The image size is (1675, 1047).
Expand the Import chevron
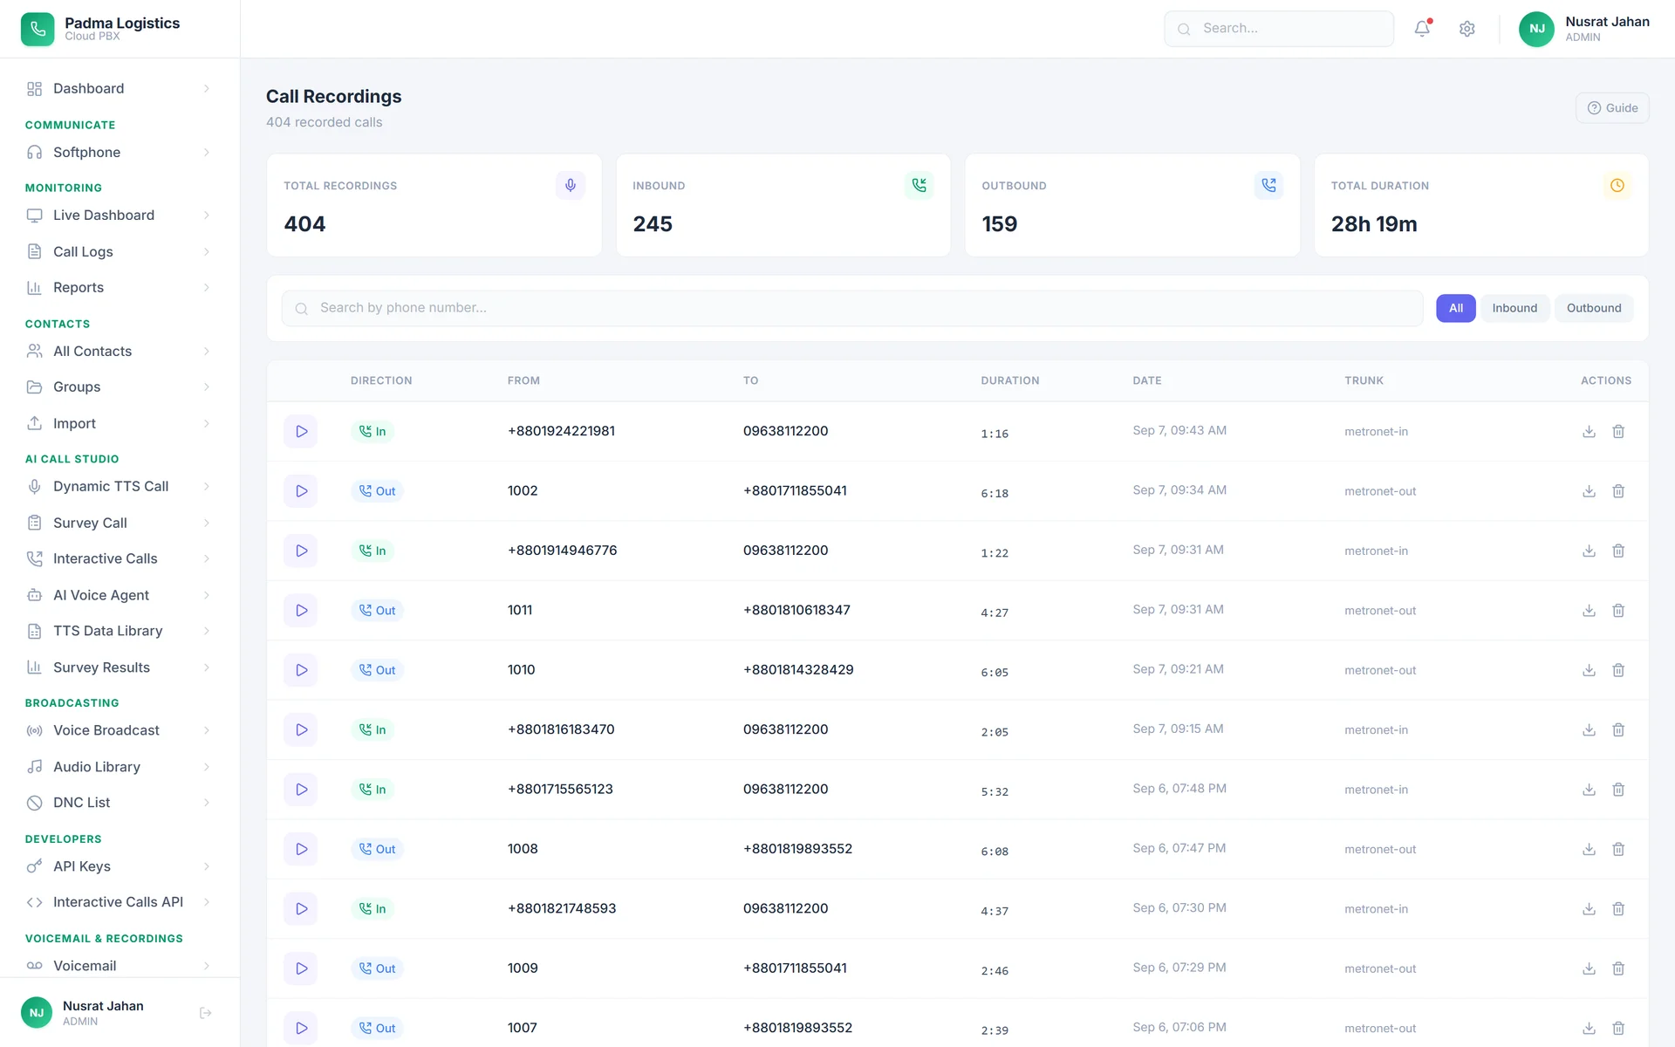click(207, 423)
